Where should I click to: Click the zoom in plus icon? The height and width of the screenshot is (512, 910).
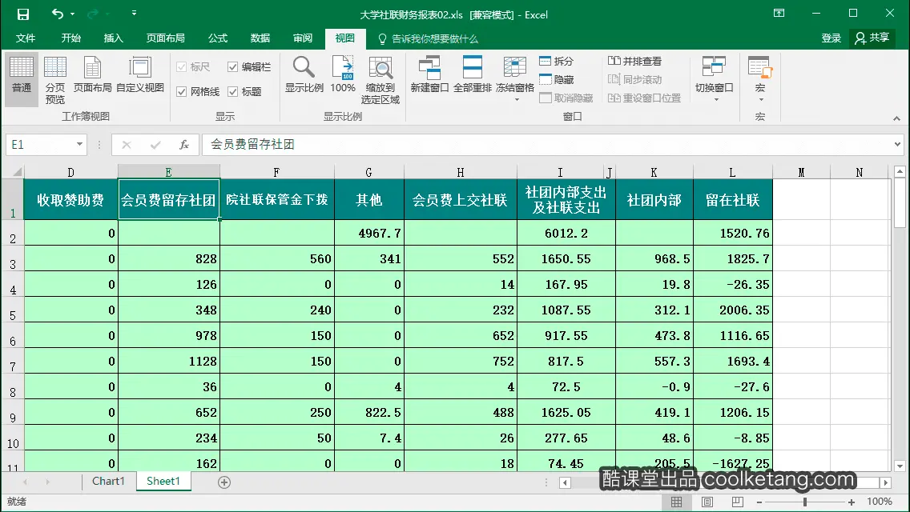[x=852, y=502]
